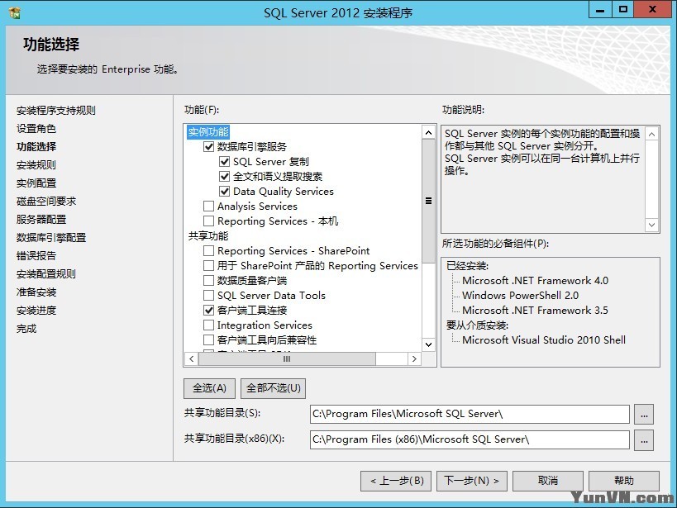Viewport: 677px width, 508px height.
Task: Click 全部不选(U) button
Action: point(274,388)
